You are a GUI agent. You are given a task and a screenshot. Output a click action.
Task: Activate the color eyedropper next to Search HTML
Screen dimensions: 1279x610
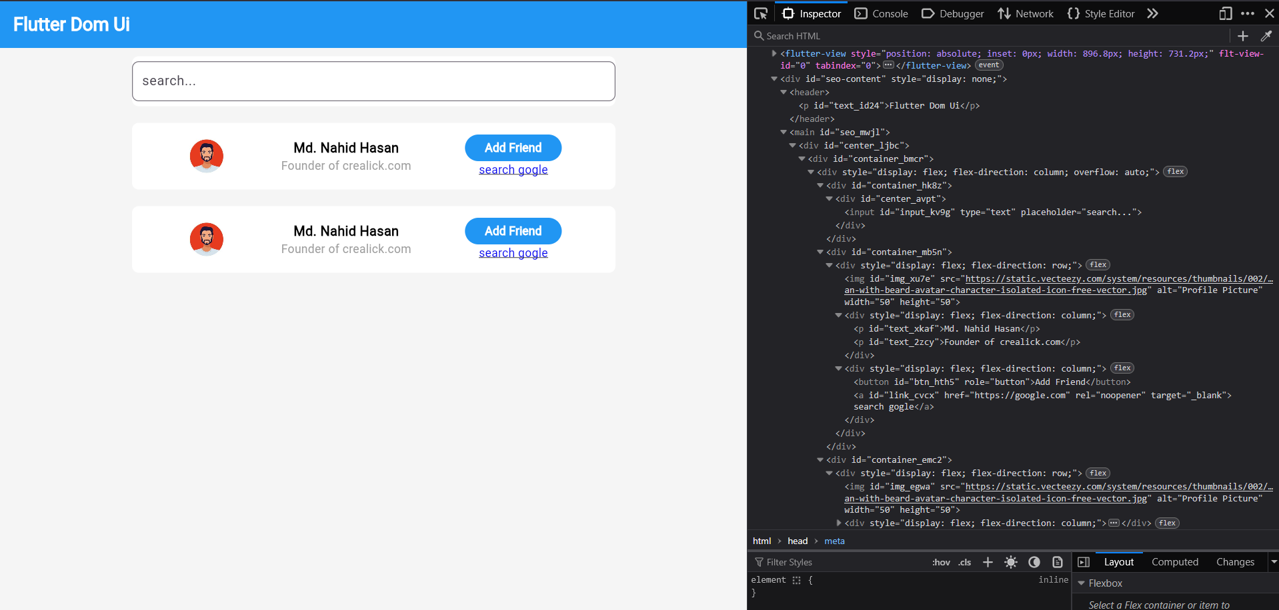[1266, 36]
